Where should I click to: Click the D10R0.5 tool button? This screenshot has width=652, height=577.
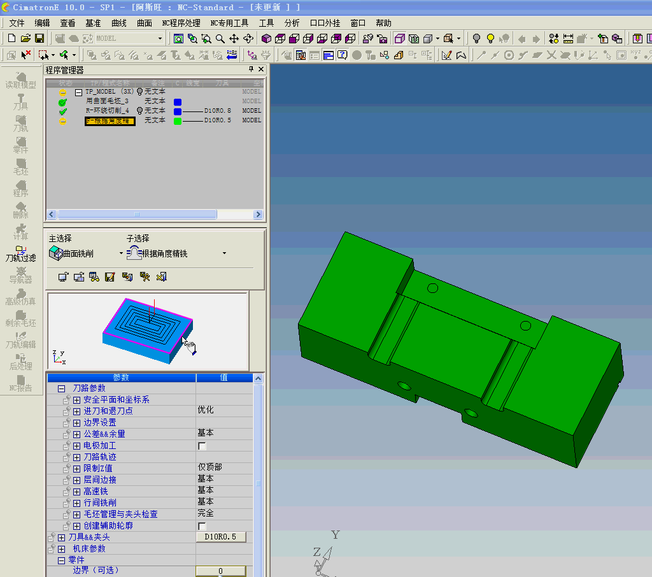pyautogui.click(x=221, y=537)
